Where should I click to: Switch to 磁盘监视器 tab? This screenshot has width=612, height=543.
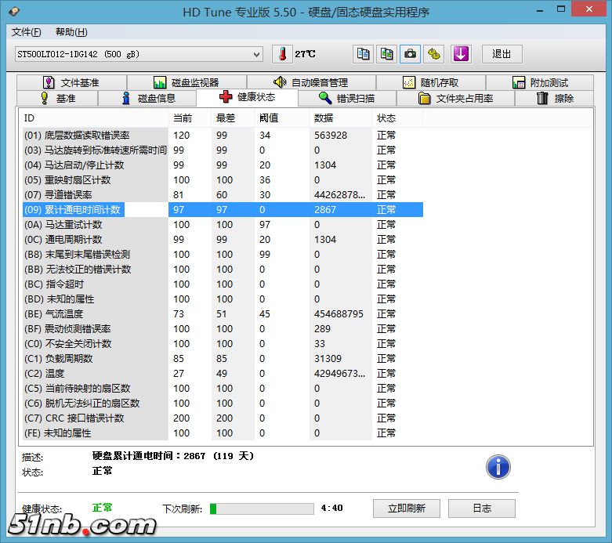(x=187, y=82)
